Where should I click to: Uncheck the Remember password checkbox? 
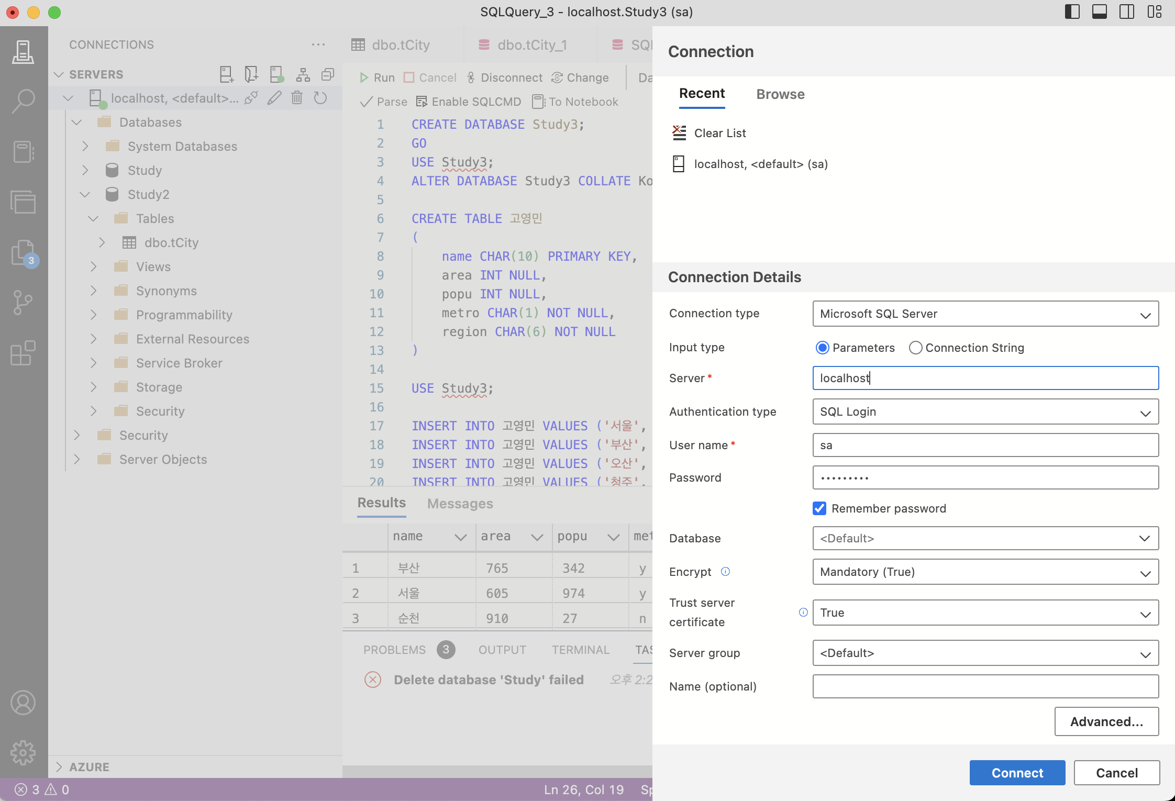click(819, 508)
